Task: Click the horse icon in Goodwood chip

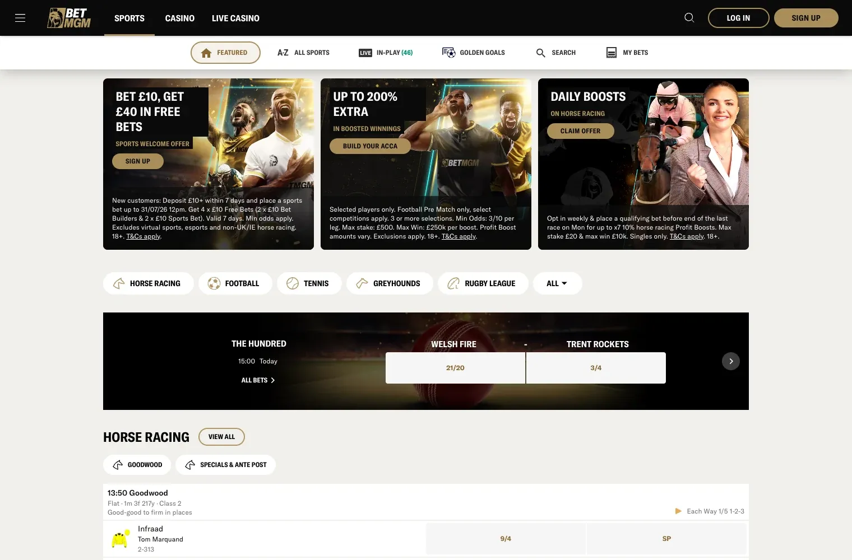Action: pyautogui.click(x=118, y=465)
